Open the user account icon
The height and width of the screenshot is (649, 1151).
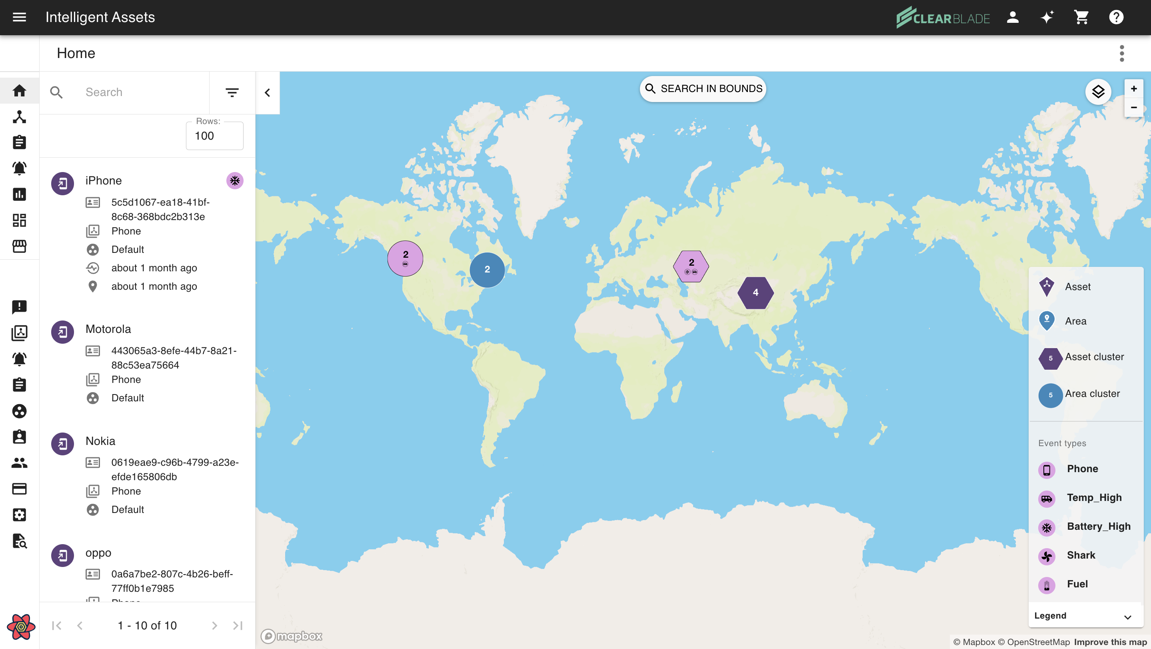1013,18
